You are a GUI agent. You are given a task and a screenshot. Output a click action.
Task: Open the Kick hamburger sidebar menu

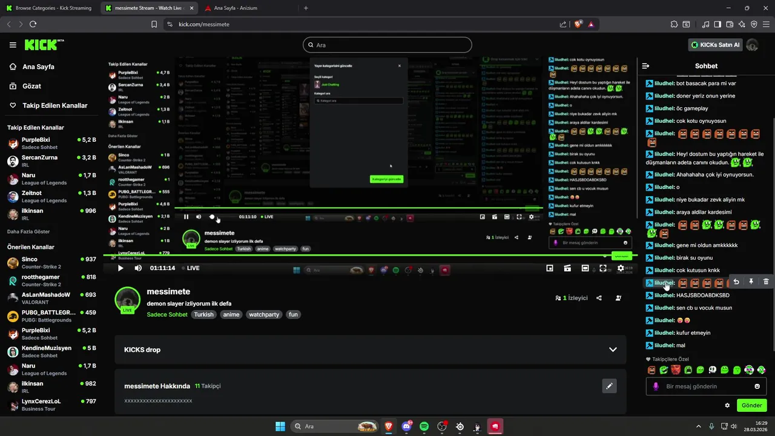pyautogui.click(x=13, y=45)
